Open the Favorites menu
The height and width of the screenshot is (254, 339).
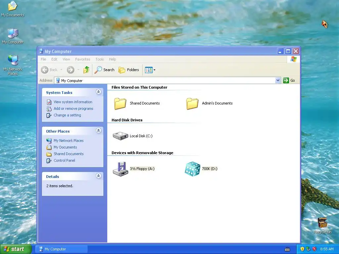(82, 59)
